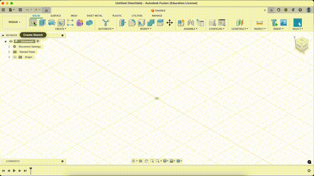
Task: Select the Pan hand tool
Action: (x=146, y=161)
